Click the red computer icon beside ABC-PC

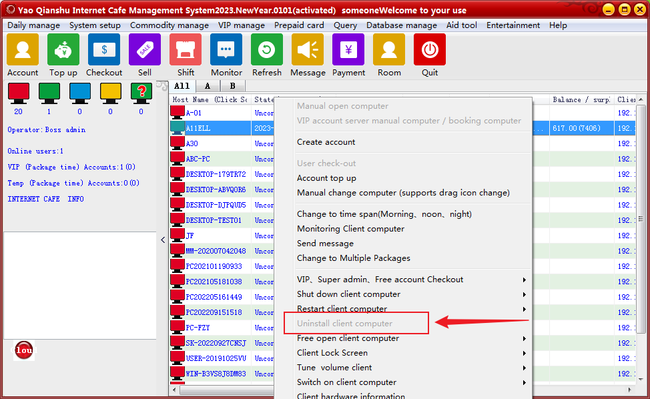(x=178, y=158)
